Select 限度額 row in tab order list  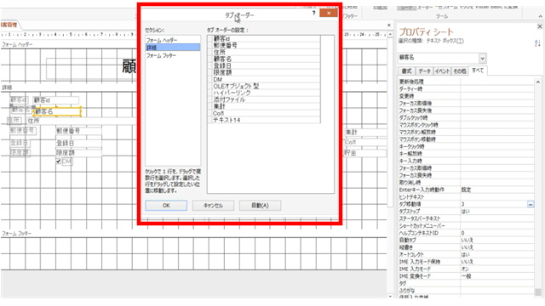[x=264, y=72]
